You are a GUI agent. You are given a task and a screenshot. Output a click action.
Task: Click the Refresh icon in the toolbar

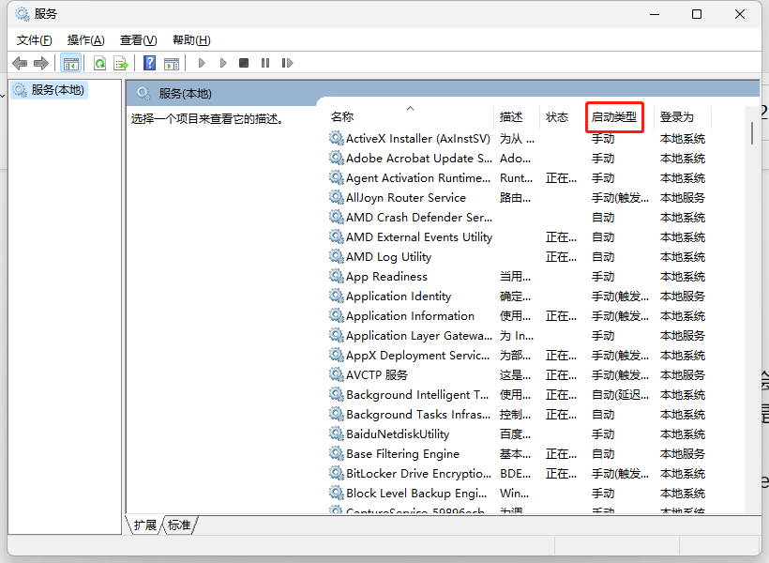pyautogui.click(x=99, y=62)
